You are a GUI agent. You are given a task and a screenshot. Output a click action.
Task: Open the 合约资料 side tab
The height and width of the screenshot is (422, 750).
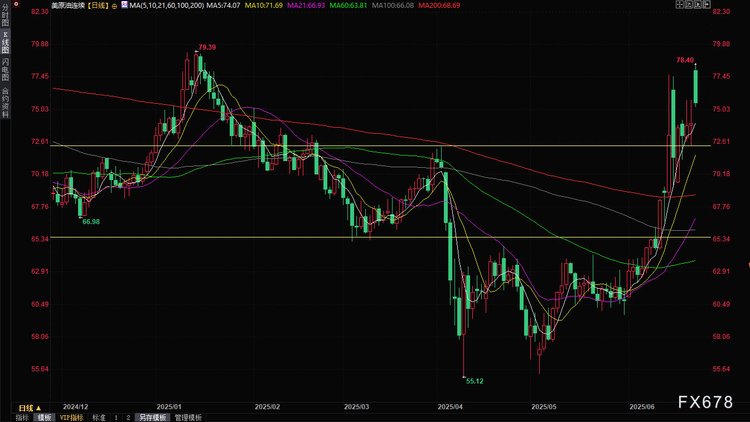click(x=5, y=102)
